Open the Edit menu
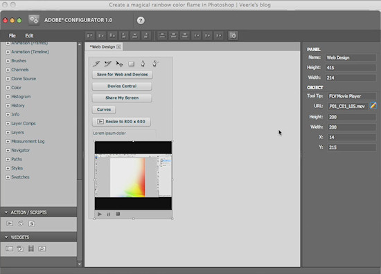The height and width of the screenshot is (274, 381). [x=29, y=36]
